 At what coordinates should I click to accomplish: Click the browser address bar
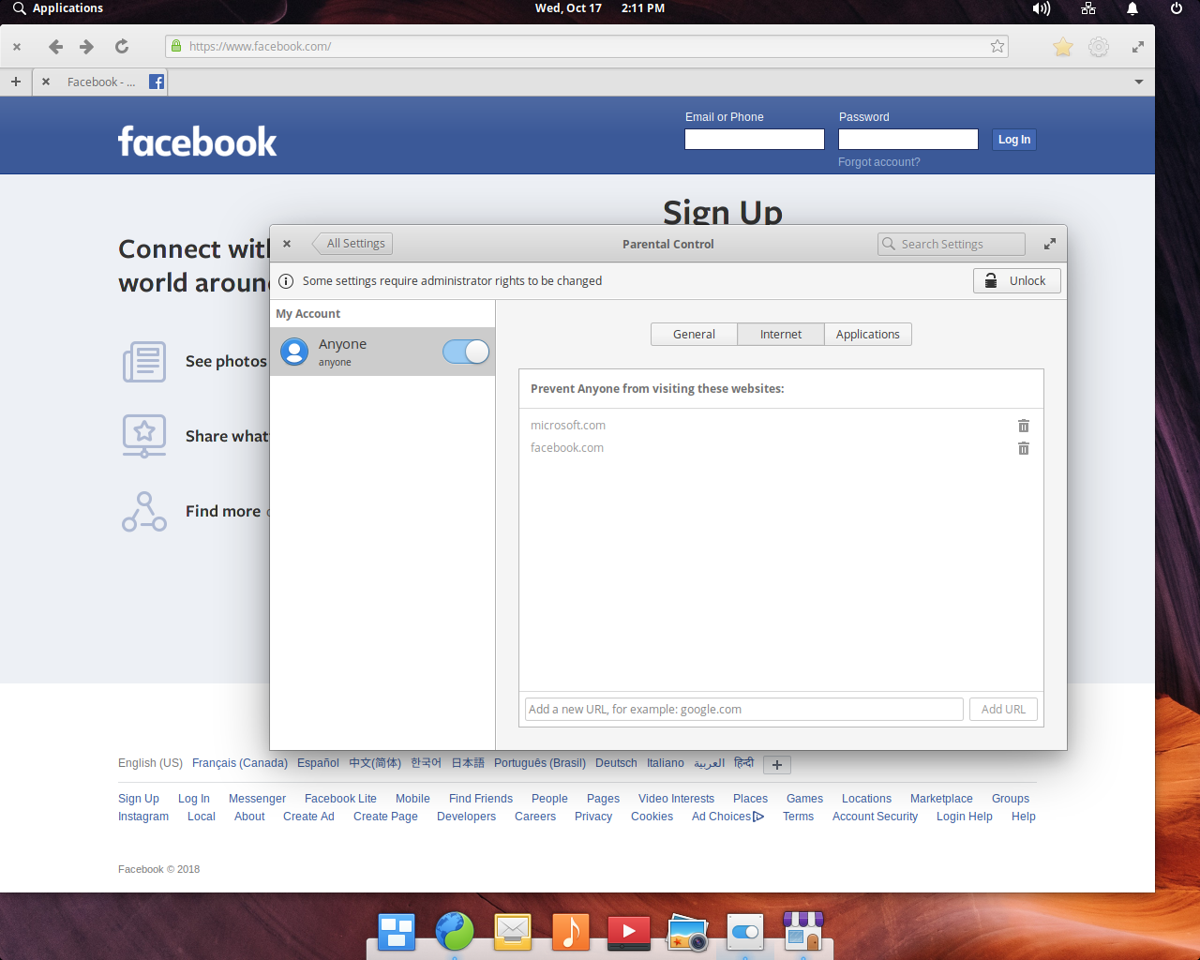(587, 46)
